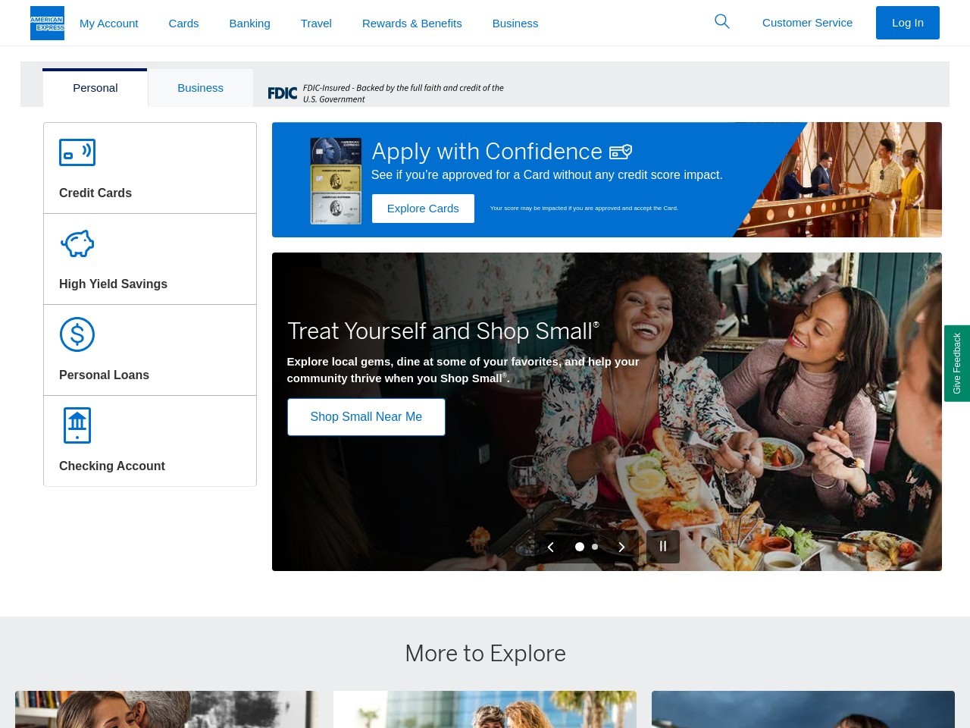Click the Explore Cards button

(x=423, y=208)
